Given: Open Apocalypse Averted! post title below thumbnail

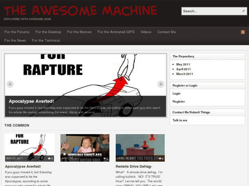Looking at the screenshot, I should [x=23, y=167].
